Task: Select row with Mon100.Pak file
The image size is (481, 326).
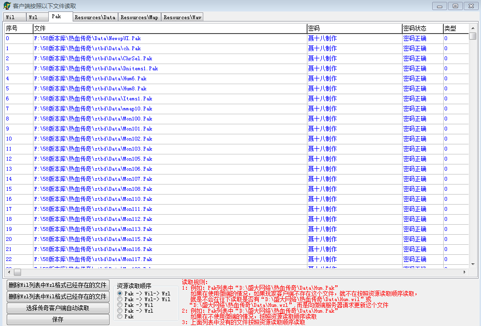Action: pos(93,119)
